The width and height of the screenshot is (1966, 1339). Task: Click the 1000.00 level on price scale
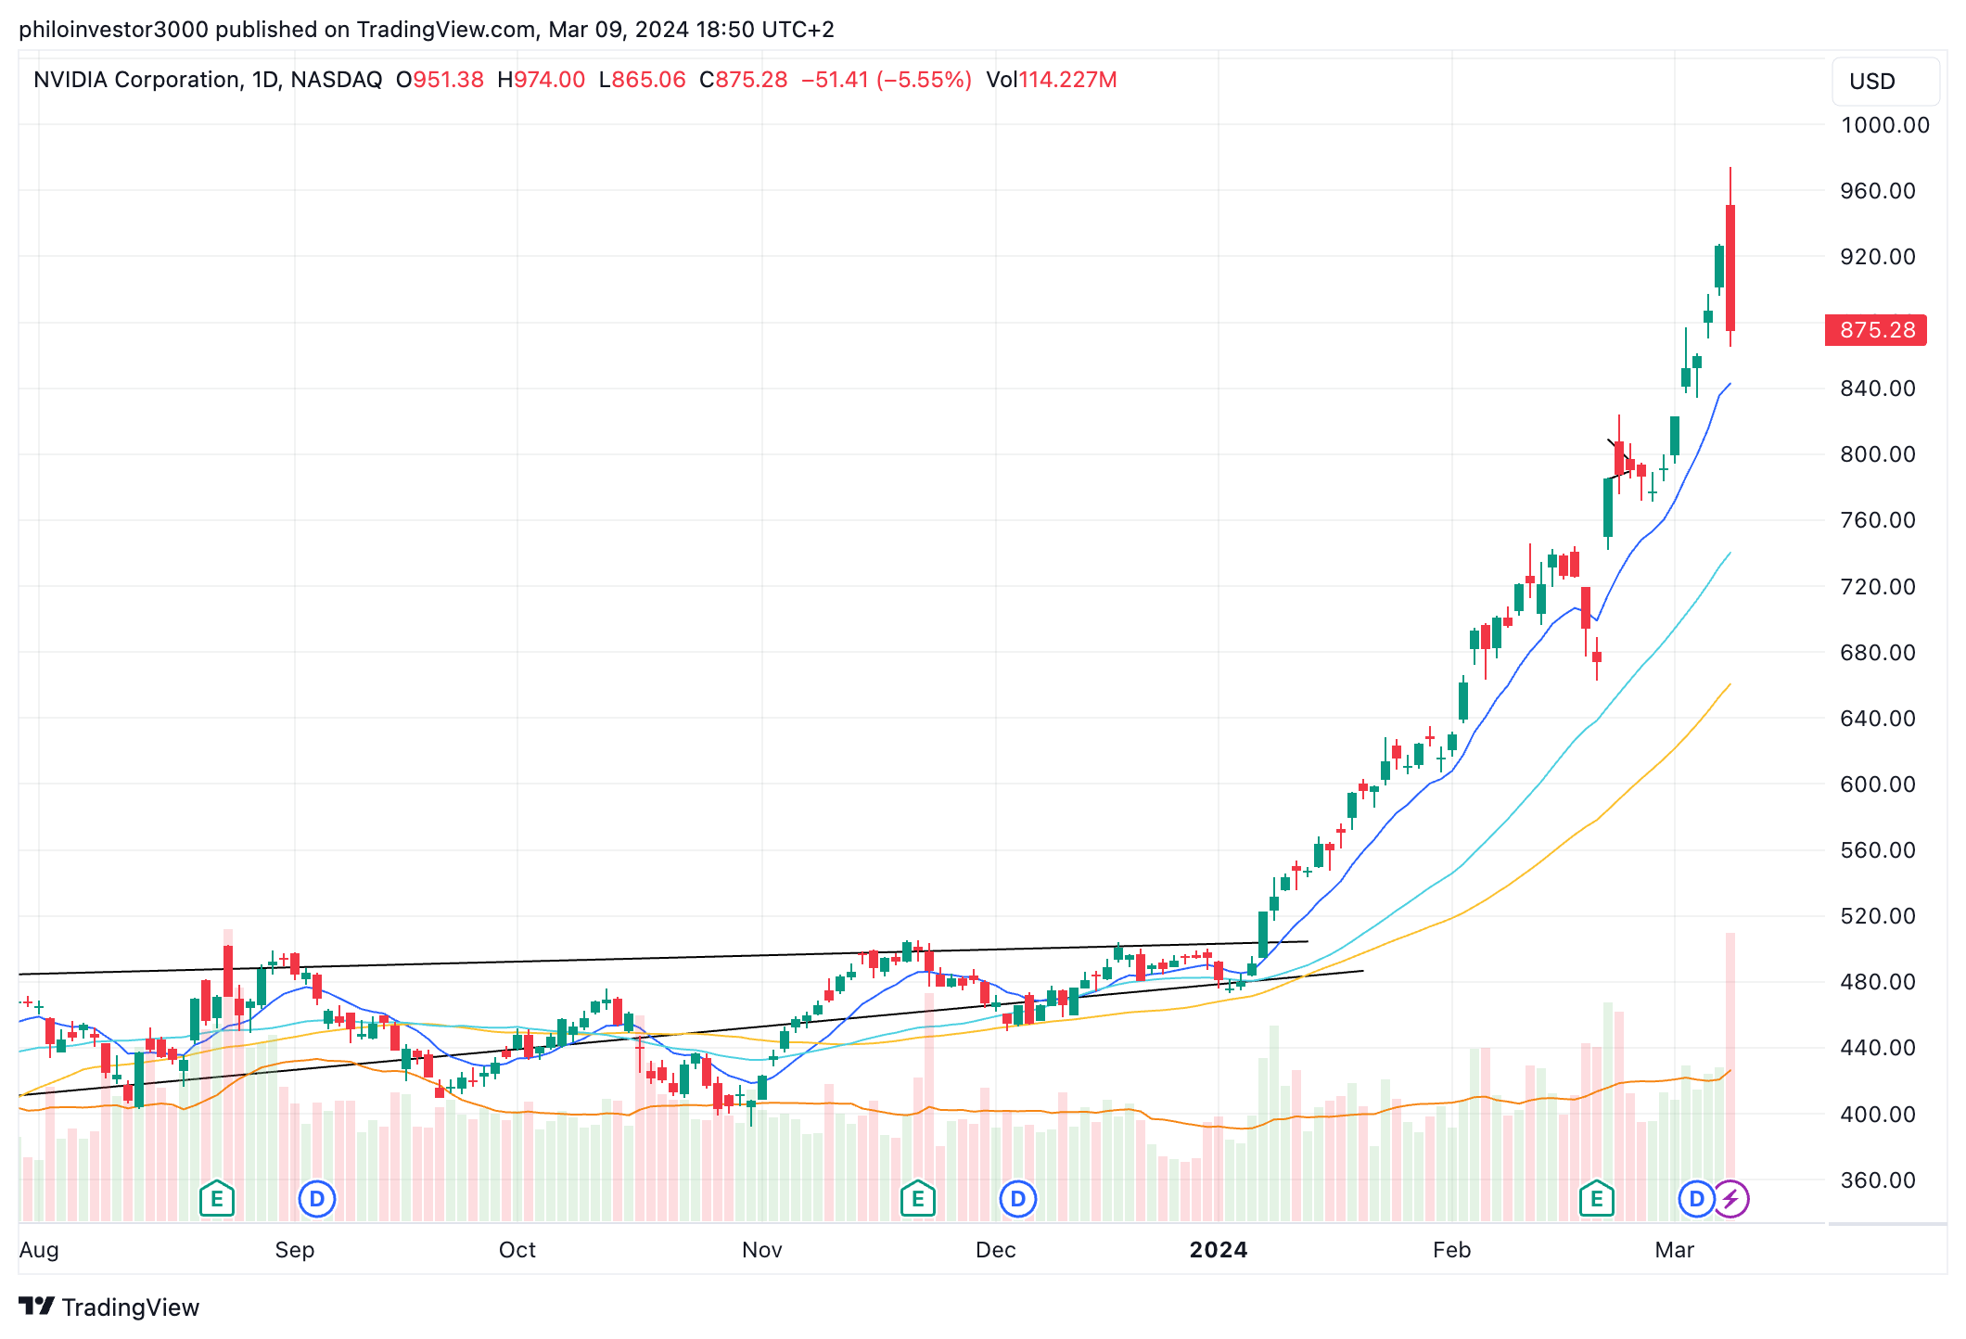[x=1884, y=125]
